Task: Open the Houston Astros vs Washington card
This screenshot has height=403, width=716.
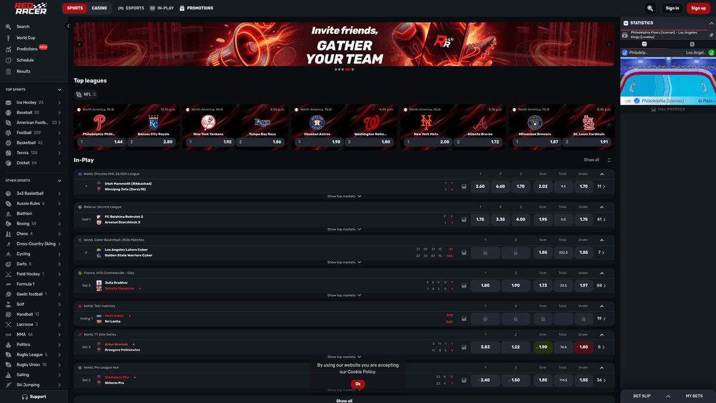Action: tap(344, 127)
